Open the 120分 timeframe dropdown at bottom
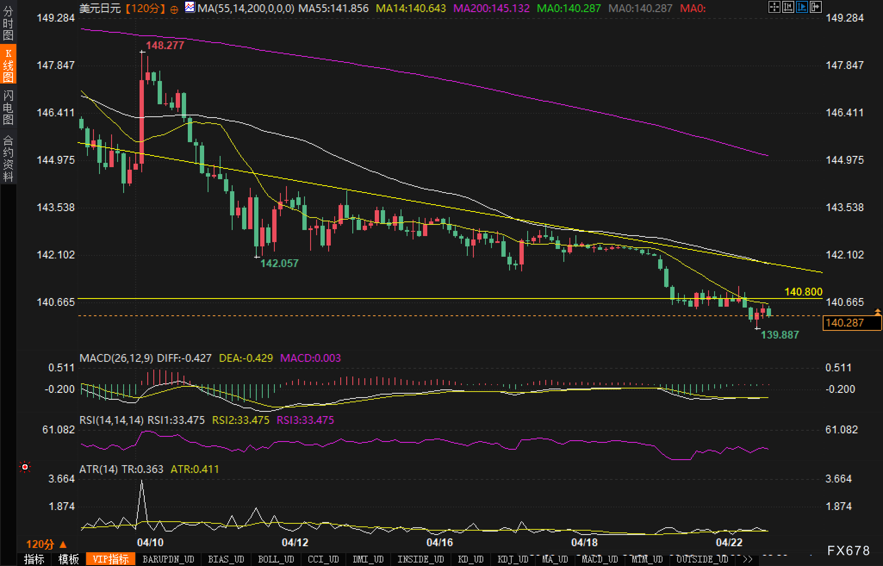This screenshot has width=883, height=566. tap(47, 544)
